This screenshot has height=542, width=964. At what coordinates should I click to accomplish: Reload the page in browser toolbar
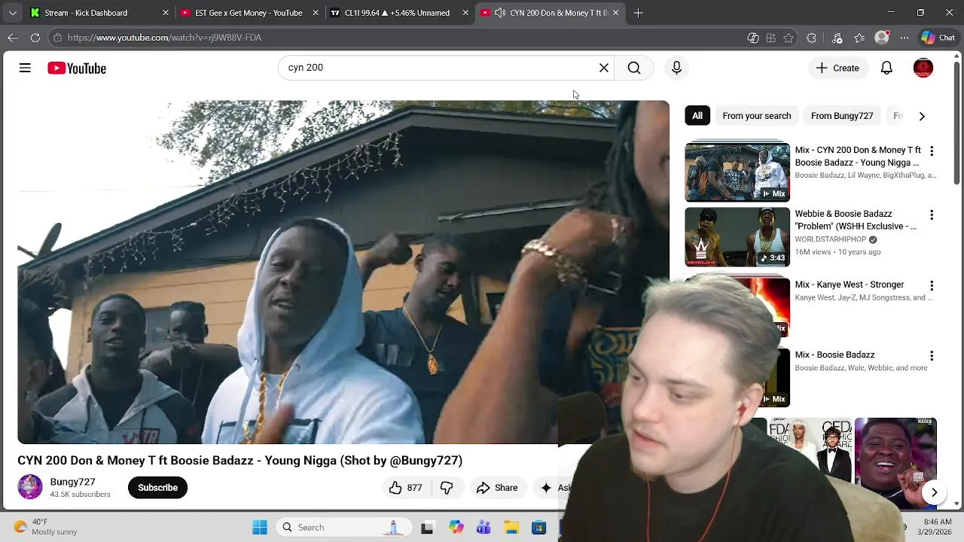[35, 38]
